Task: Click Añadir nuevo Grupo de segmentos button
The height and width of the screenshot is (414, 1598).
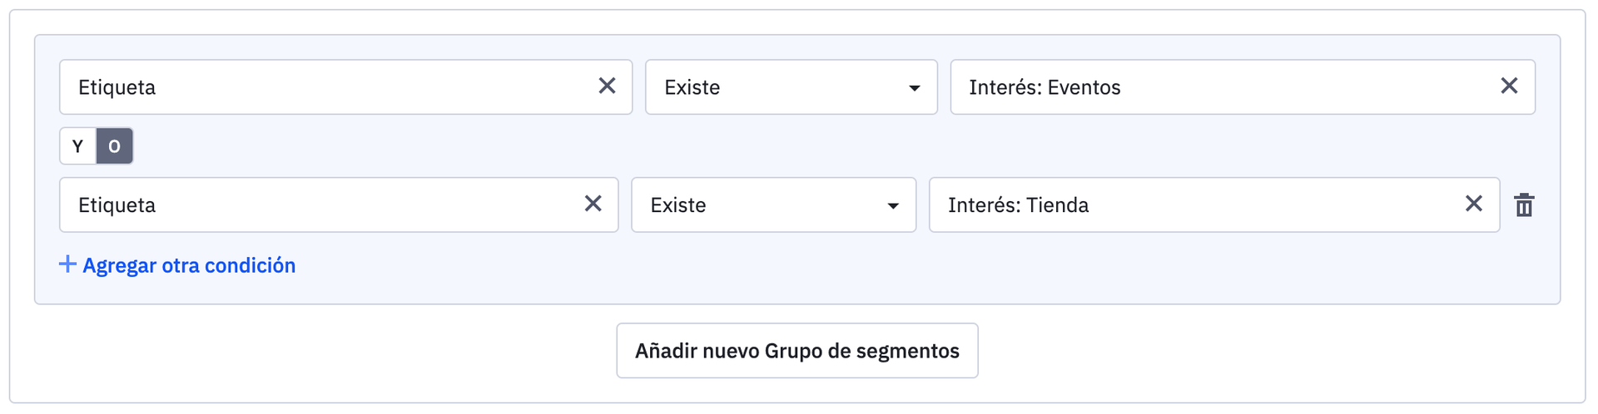Action: pyautogui.click(x=797, y=351)
